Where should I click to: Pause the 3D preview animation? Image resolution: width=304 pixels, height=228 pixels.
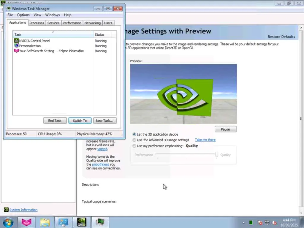(x=226, y=129)
